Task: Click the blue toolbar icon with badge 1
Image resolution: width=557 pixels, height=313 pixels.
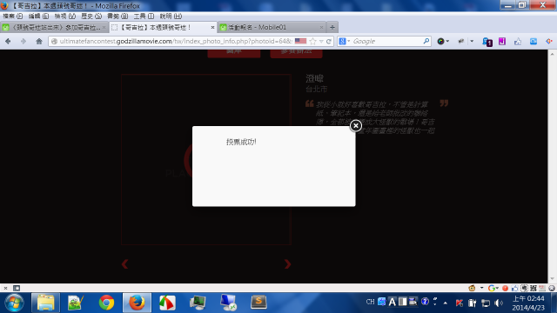Action: (x=487, y=42)
